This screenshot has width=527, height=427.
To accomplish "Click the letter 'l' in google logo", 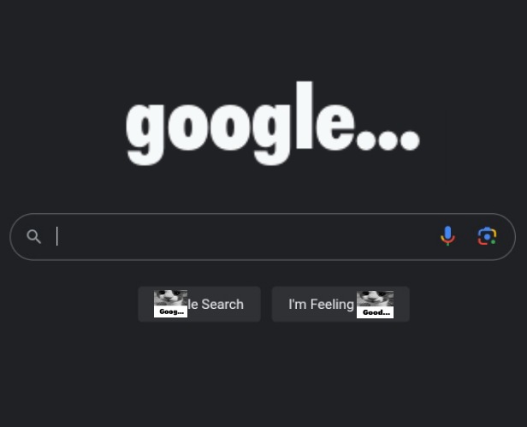I will click(305, 116).
